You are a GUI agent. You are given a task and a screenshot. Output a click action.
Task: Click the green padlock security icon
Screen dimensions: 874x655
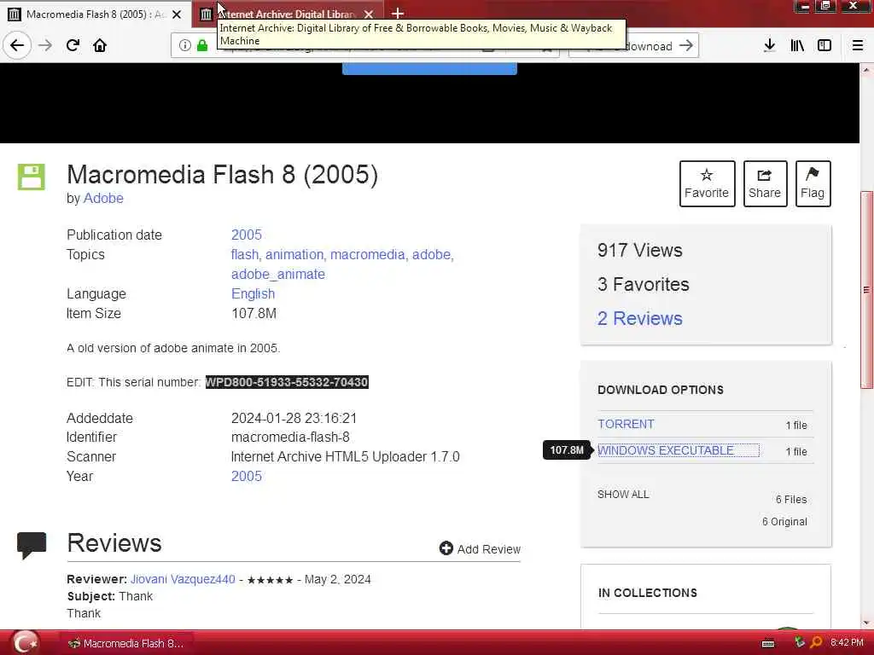click(x=202, y=46)
